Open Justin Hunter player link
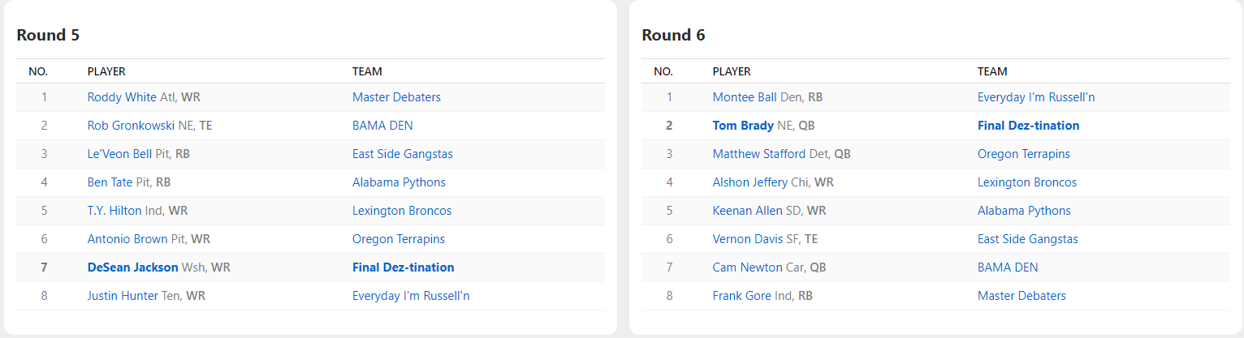1244x338 pixels. coord(123,296)
